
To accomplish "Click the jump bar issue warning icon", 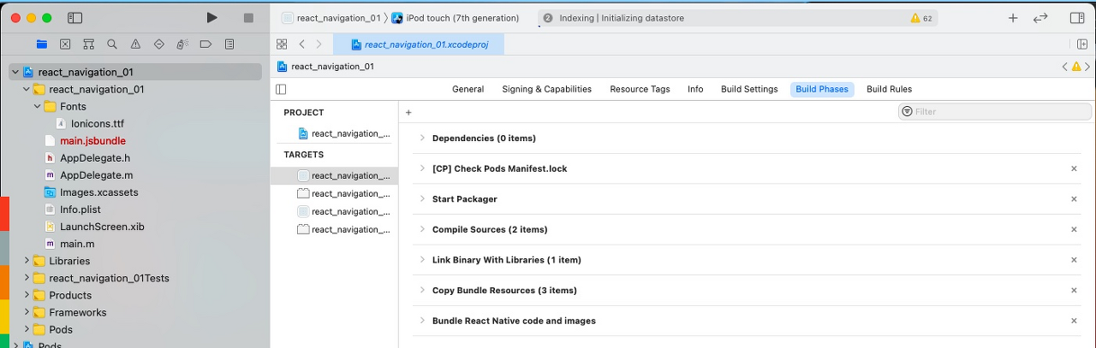I will point(1076,66).
